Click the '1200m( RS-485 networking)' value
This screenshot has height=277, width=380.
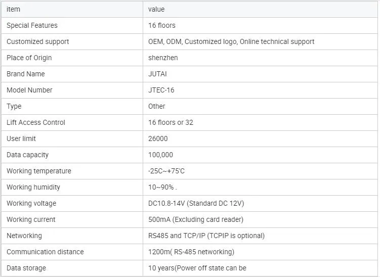pos(191,252)
